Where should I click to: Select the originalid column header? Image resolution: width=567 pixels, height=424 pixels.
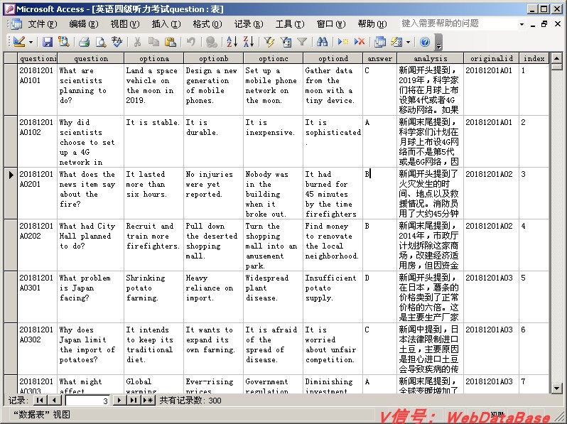[492, 58]
